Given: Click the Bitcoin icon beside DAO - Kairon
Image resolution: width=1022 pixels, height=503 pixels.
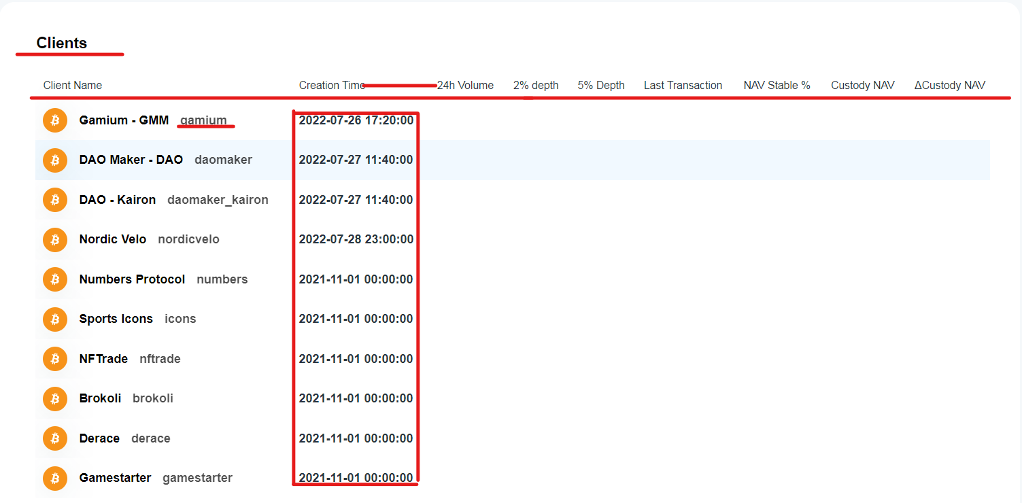Looking at the screenshot, I should coord(55,200).
